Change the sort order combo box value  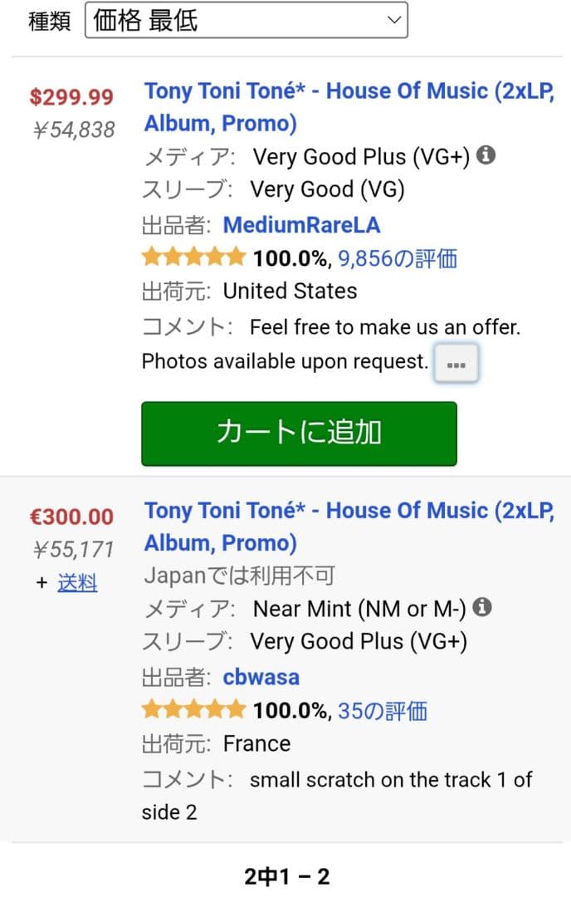click(x=246, y=20)
